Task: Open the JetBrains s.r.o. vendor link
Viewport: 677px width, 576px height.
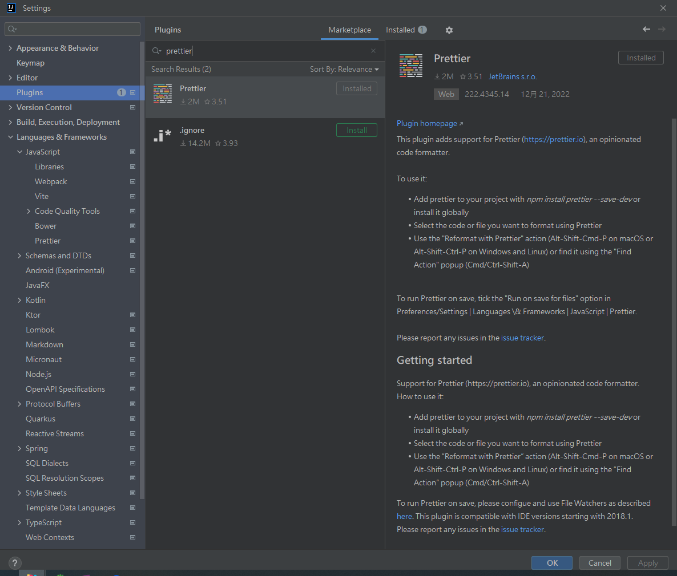Action: (513, 77)
